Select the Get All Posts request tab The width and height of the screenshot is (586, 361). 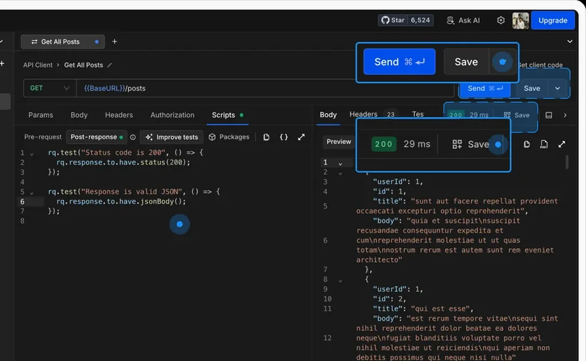63,42
